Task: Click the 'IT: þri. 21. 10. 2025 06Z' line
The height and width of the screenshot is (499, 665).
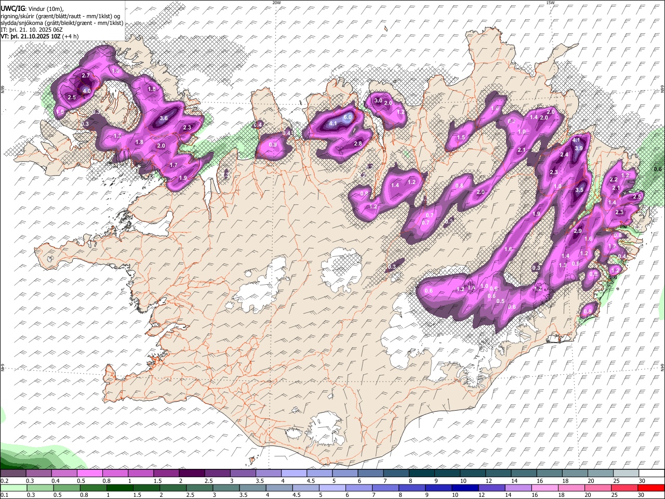Action: point(32,30)
